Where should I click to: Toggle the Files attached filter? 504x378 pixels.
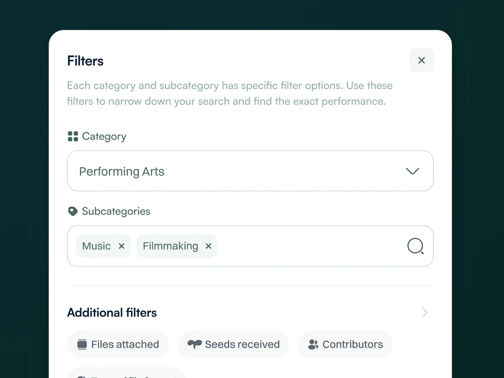pyautogui.click(x=118, y=344)
